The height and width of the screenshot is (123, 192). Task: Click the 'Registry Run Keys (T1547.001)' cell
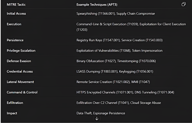120,40
